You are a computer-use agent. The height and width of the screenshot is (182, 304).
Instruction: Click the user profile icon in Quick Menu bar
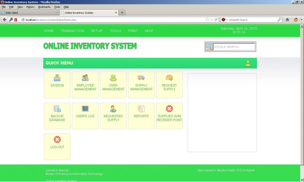tap(248, 63)
